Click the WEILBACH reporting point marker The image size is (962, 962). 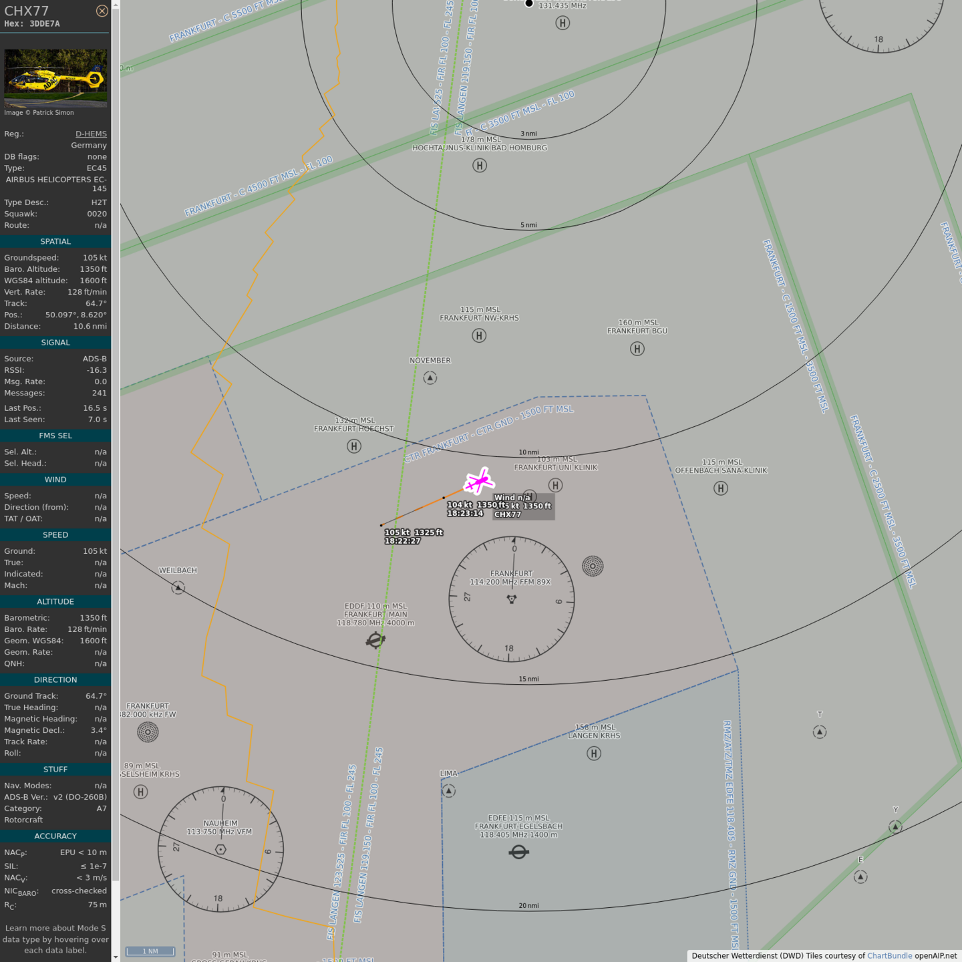click(x=178, y=588)
